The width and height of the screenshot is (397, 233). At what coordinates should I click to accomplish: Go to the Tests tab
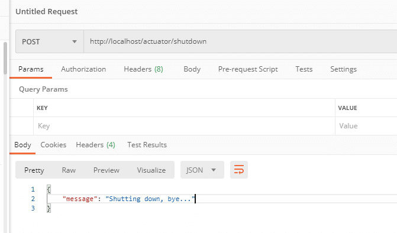[304, 69]
